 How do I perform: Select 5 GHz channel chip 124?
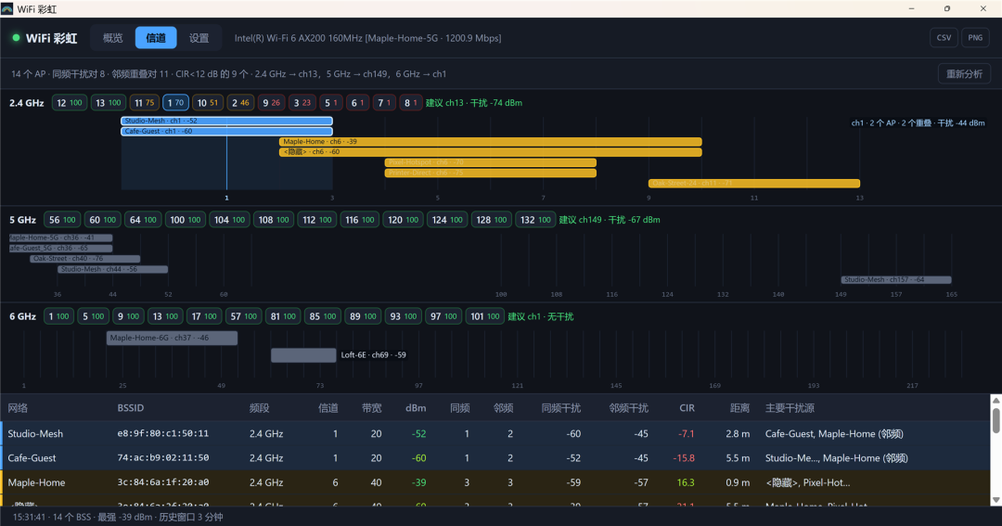point(447,220)
